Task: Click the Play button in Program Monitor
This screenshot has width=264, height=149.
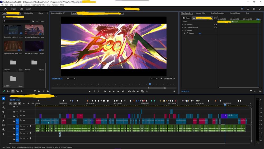Action: pos(114,91)
